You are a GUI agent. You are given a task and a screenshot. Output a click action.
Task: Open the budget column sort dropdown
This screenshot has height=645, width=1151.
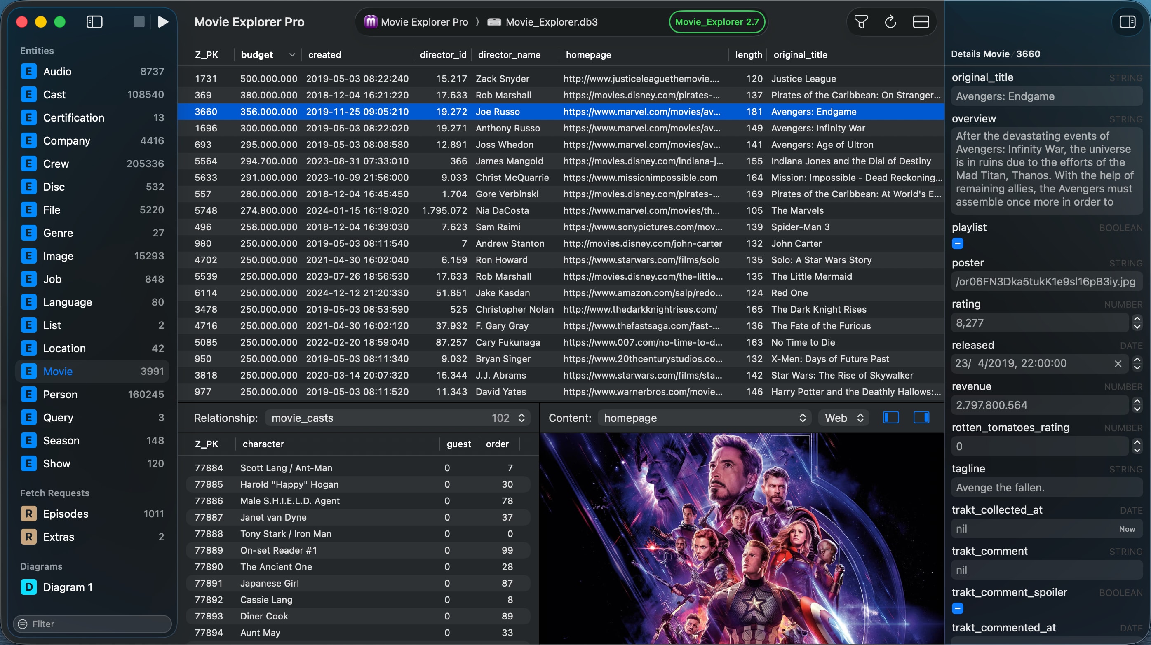(x=292, y=55)
